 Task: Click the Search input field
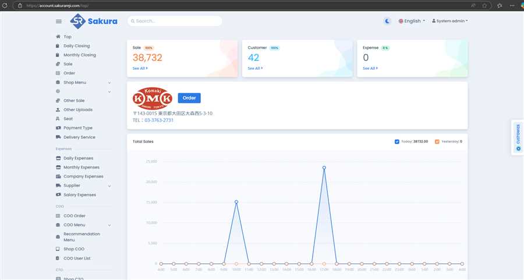pyautogui.click(x=175, y=21)
